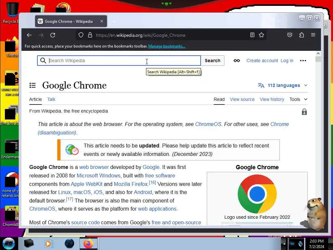The image size is (333, 250).
Task: Open the View history tab
Action: pos(272,99)
